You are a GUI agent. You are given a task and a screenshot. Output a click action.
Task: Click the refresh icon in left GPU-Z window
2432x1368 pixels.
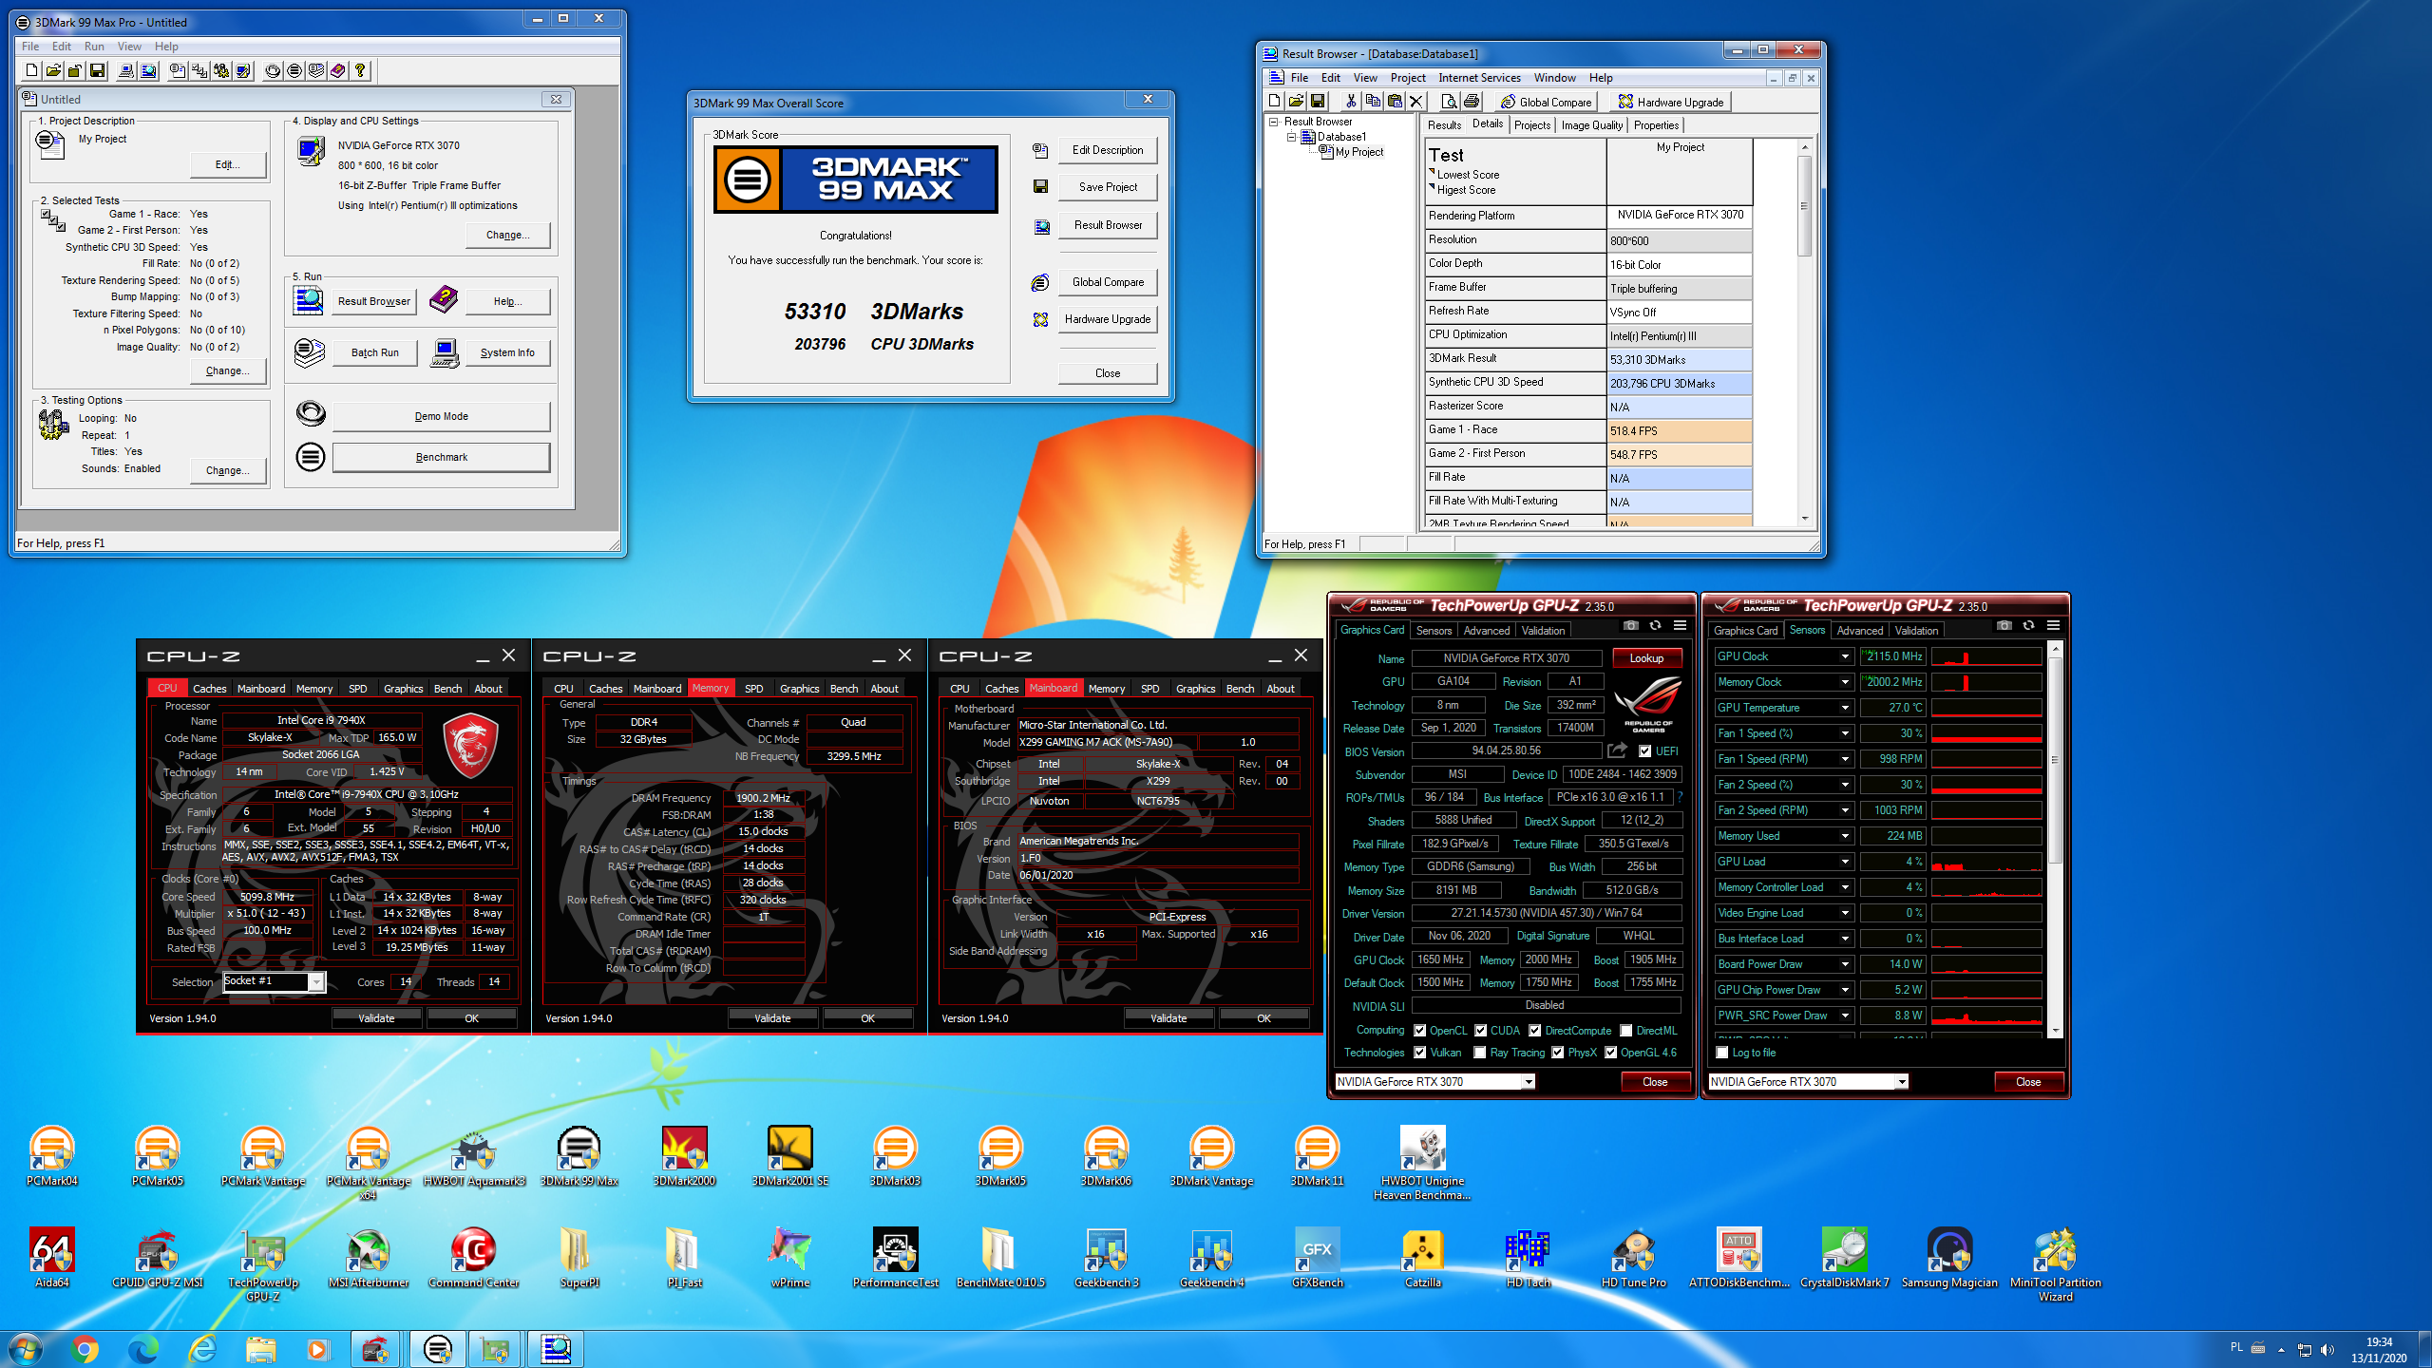(x=1655, y=626)
